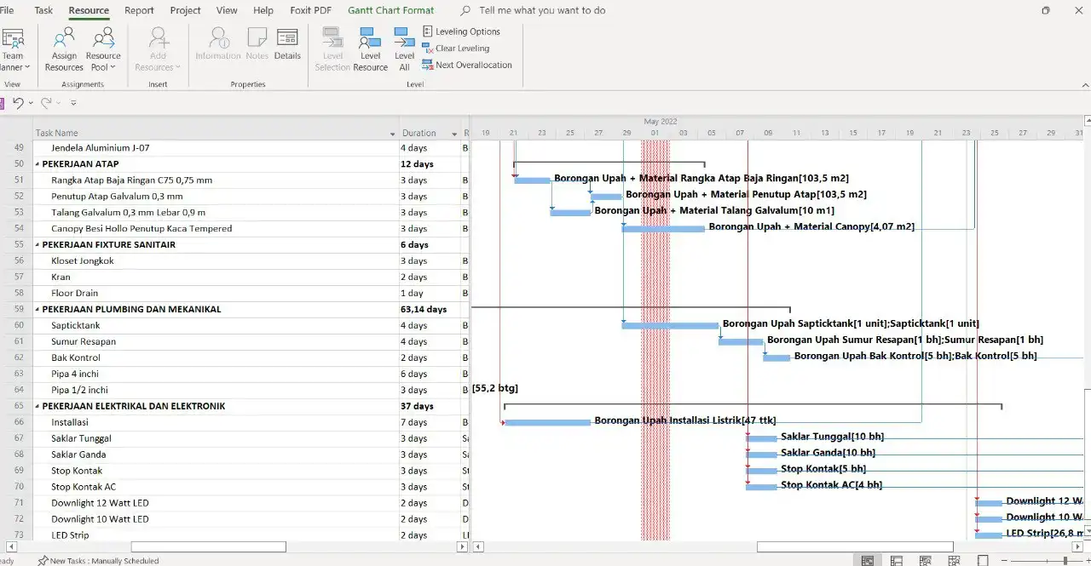Click Clear Leveling
The image size is (1091, 566).
pos(456,49)
